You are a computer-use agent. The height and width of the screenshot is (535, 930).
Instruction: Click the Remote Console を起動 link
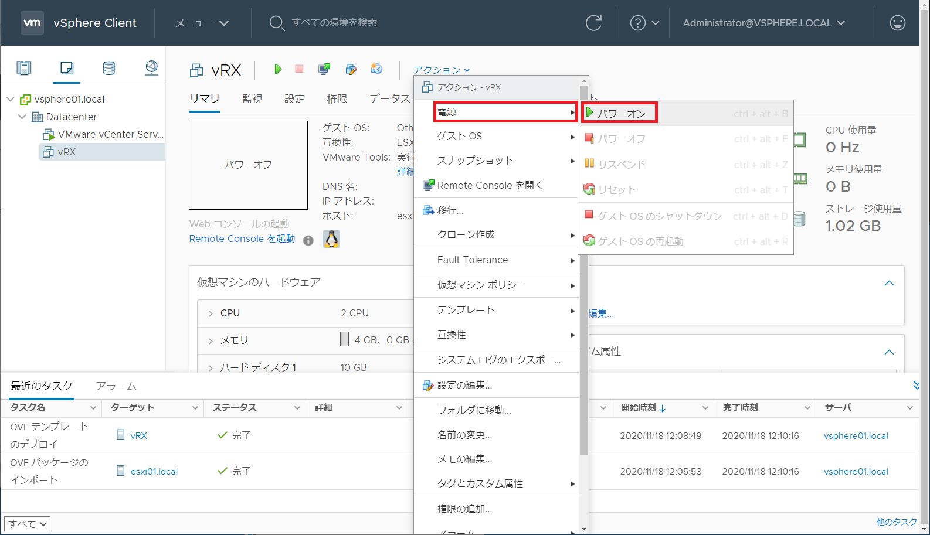point(242,238)
